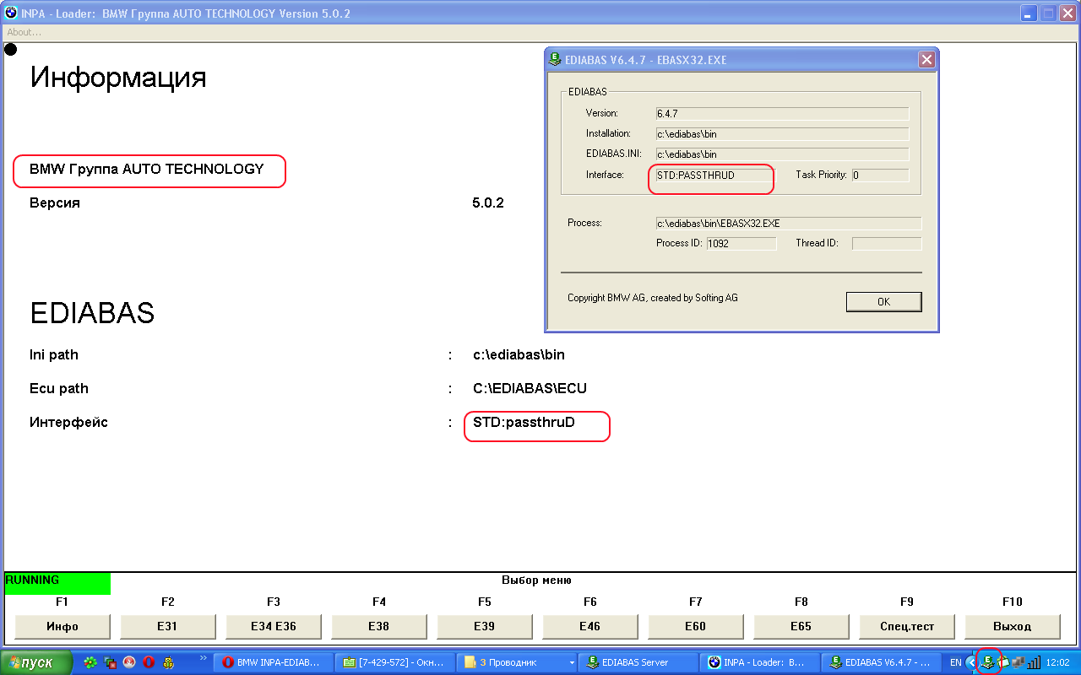The height and width of the screenshot is (675, 1081).
Task: Open Спец.тест with the F9 button
Action: pyautogui.click(x=908, y=626)
